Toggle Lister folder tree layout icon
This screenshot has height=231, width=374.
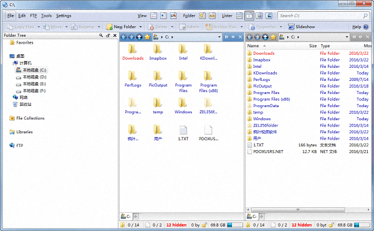point(259,16)
